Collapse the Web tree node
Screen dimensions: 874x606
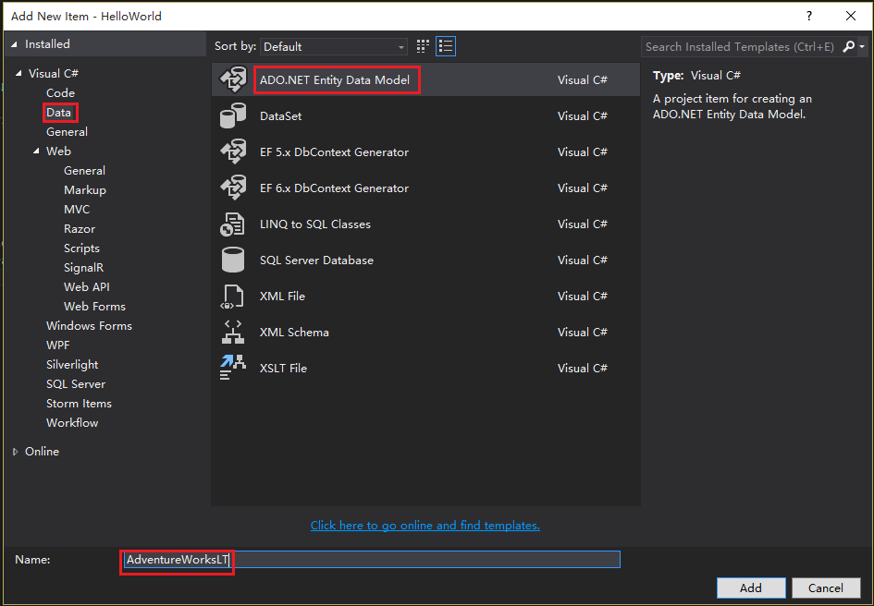coord(36,151)
